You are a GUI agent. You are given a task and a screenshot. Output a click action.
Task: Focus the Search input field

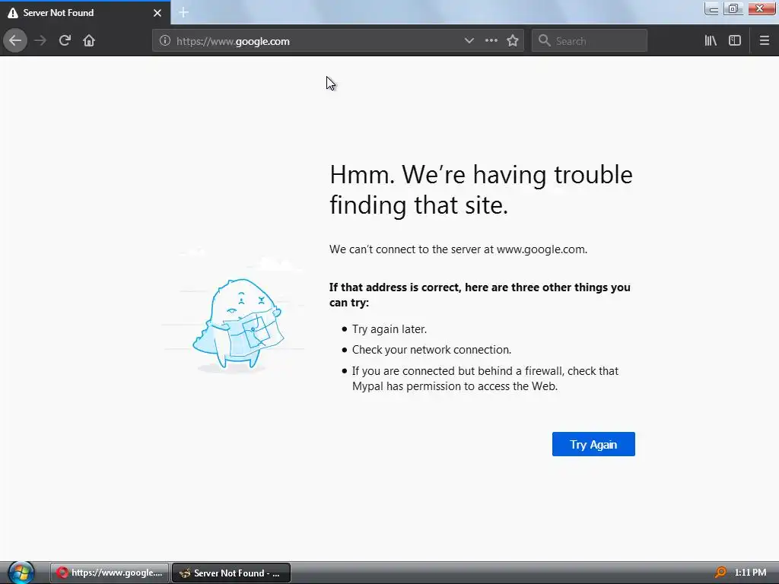click(x=590, y=41)
